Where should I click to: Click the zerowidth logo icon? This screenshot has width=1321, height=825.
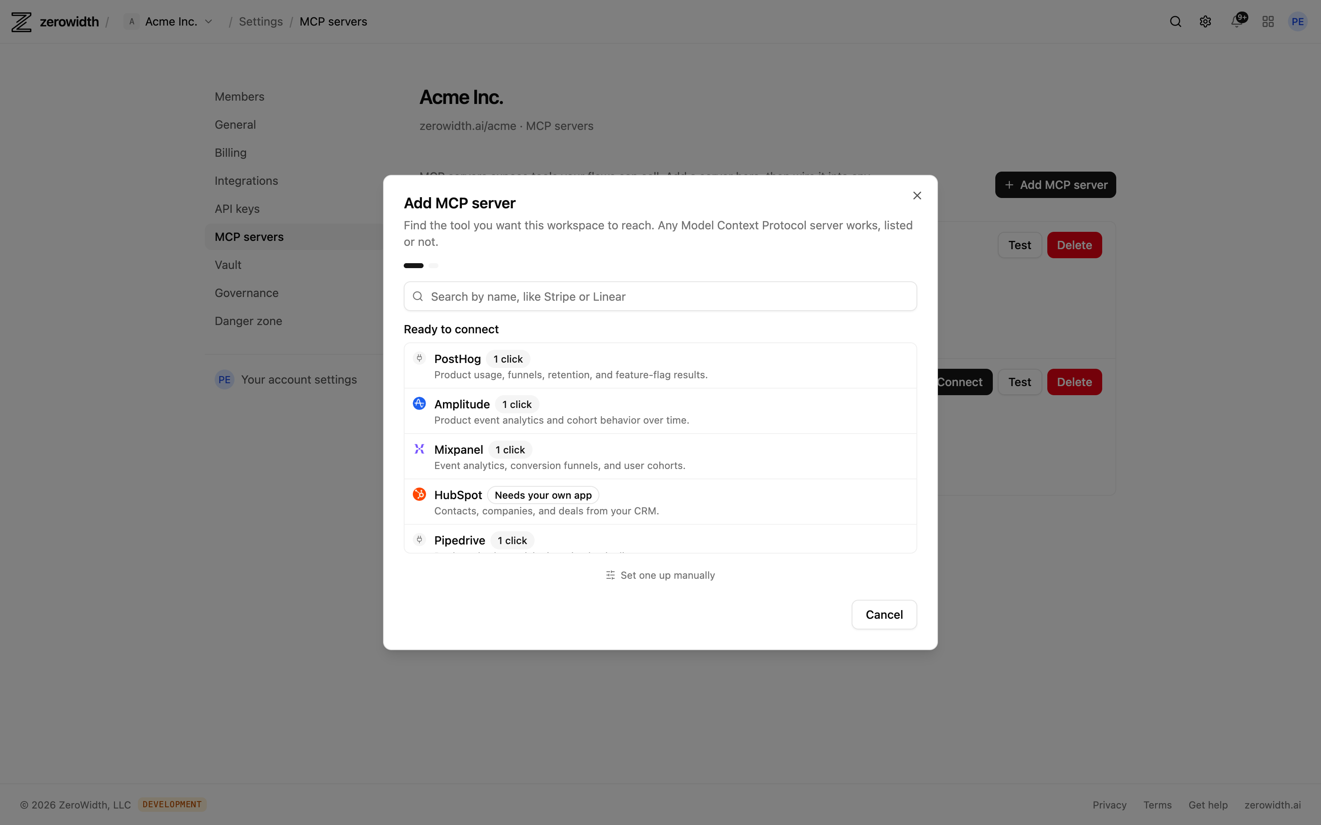click(x=21, y=22)
